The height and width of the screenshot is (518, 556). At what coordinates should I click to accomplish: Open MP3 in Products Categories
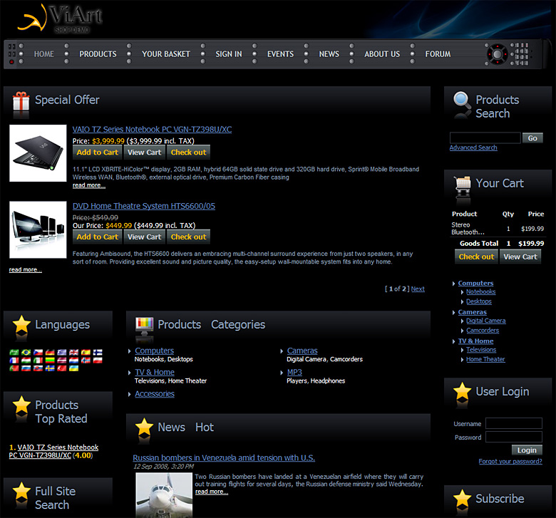pos(294,372)
